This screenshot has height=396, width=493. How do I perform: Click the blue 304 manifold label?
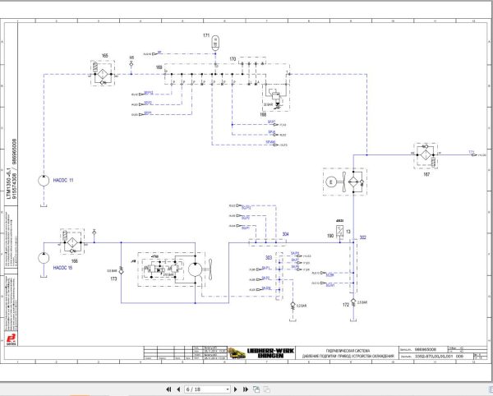click(285, 234)
